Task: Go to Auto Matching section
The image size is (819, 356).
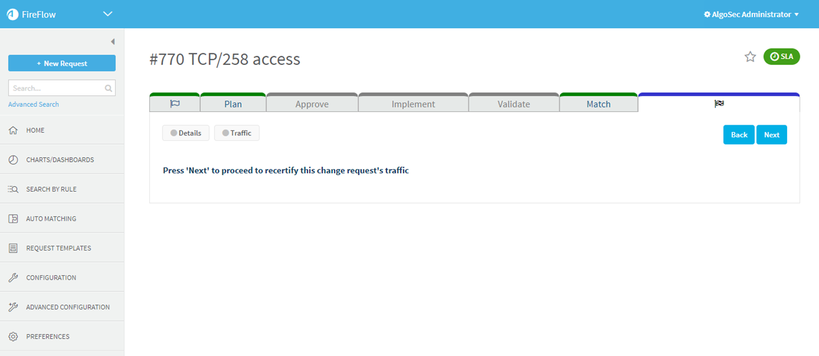Action: [51, 219]
